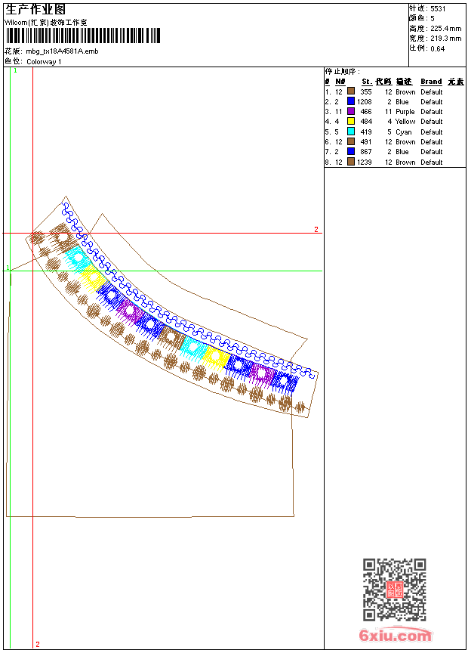Screen dimensions: 468x650
Task: Click the red seal logo inside QR code
Action: (394, 590)
